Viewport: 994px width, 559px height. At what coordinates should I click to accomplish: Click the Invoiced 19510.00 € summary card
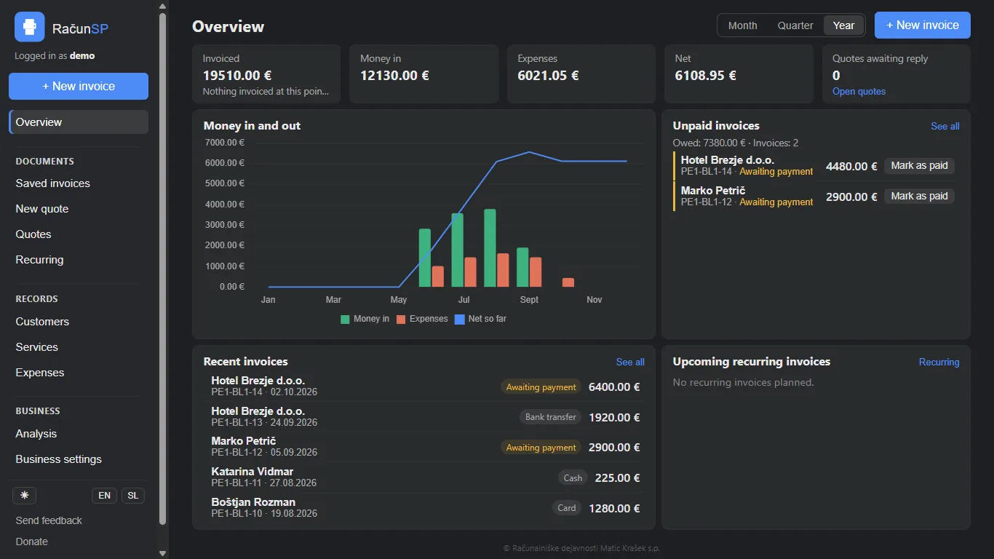coord(266,74)
